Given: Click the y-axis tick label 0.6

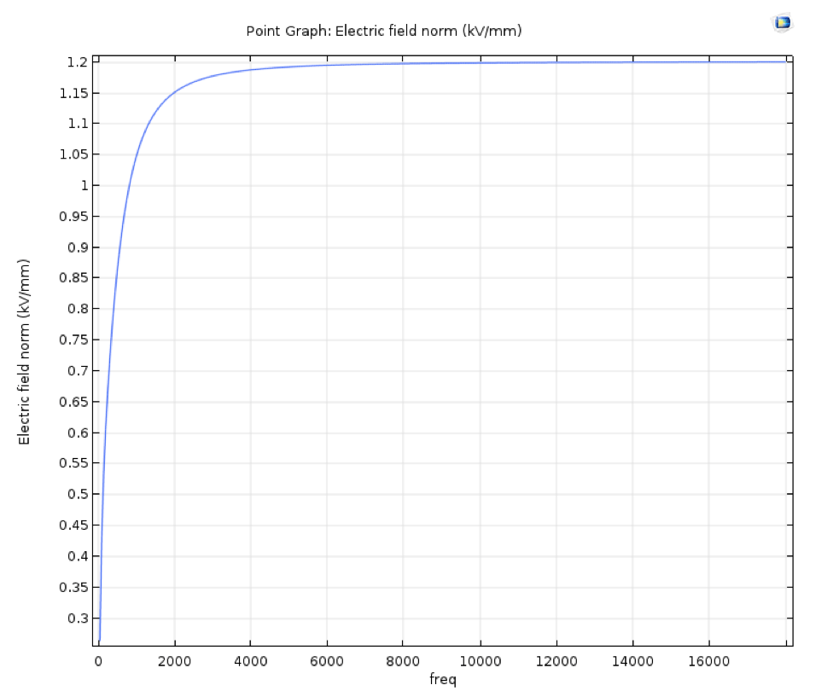Looking at the screenshot, I should 78,433.
